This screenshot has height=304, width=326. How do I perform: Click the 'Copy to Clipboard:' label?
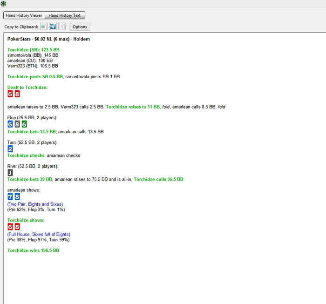click(21, 27)
